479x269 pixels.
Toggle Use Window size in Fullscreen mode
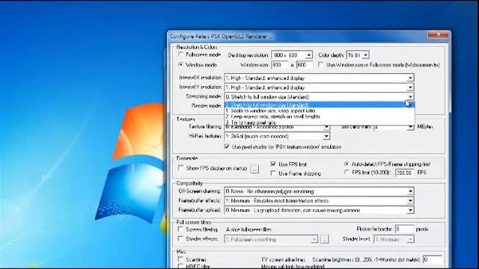tap(321, 65)
